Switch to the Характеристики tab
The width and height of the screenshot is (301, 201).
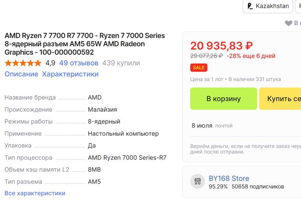coord(70,74)
